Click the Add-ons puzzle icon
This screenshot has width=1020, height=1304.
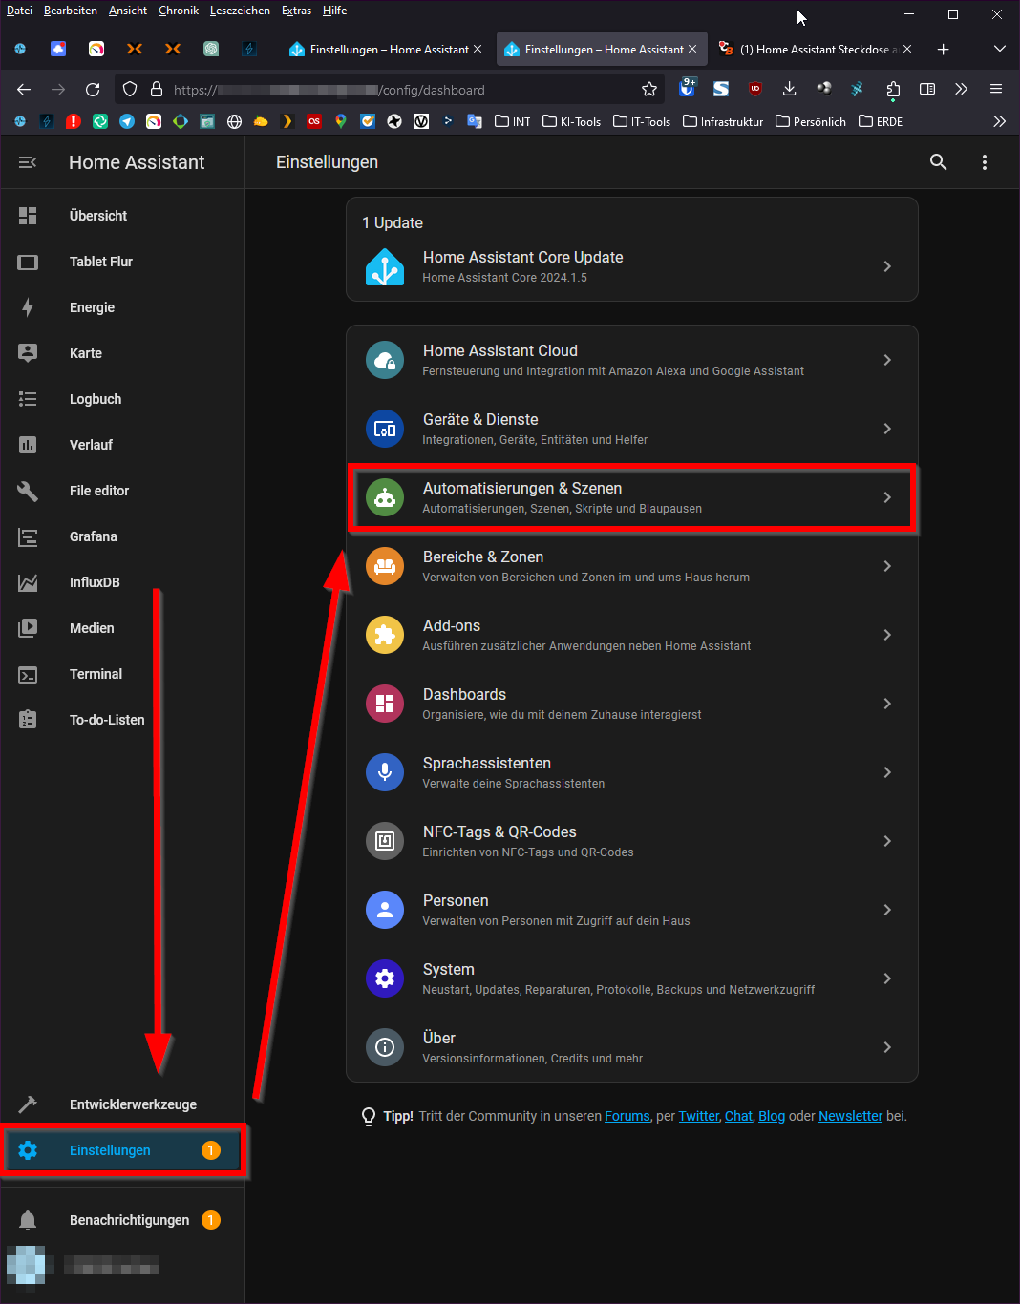[385, 635]
